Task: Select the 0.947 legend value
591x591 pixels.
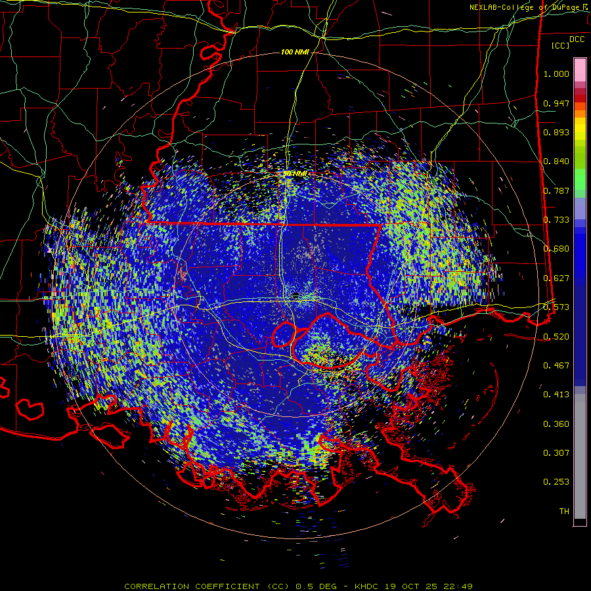Action: click(x=556, y=103)
